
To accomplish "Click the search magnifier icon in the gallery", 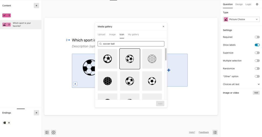I will (x=101, y=44).
